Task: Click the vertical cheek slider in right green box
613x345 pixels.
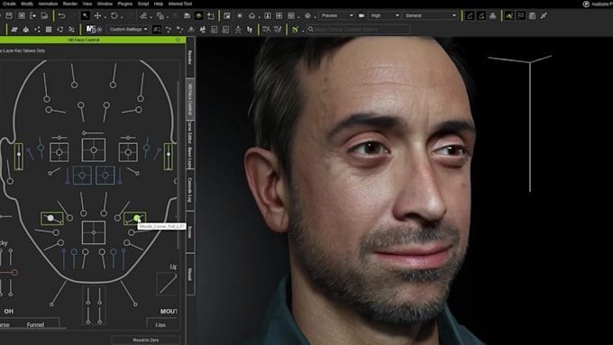Action: [168, 156]
